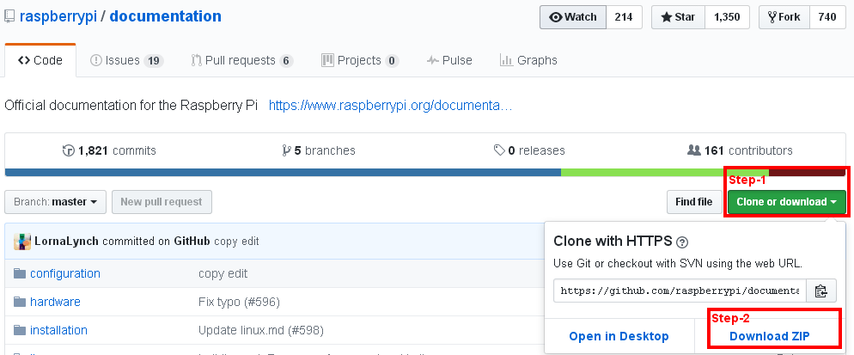Open the Clone or download dropdown
854x355 pixels.
point(786,202)
